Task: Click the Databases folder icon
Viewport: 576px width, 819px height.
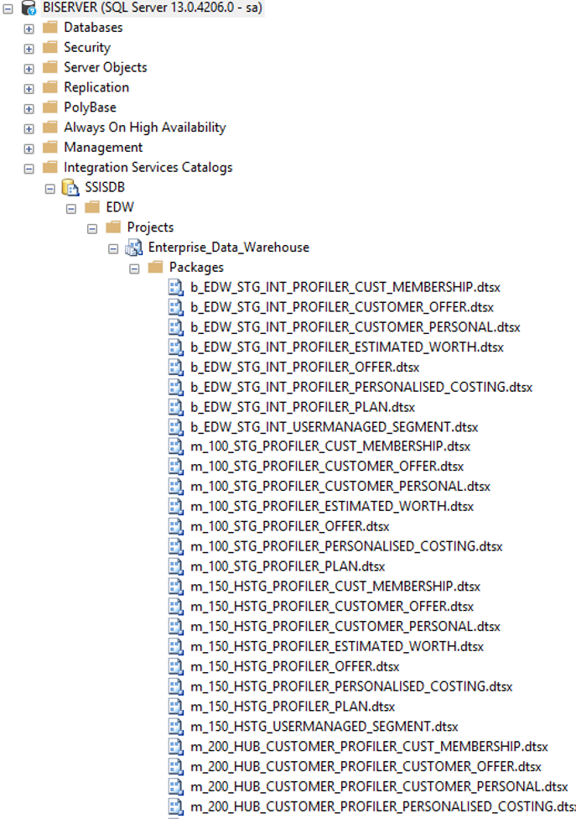Action: [50, 28]
